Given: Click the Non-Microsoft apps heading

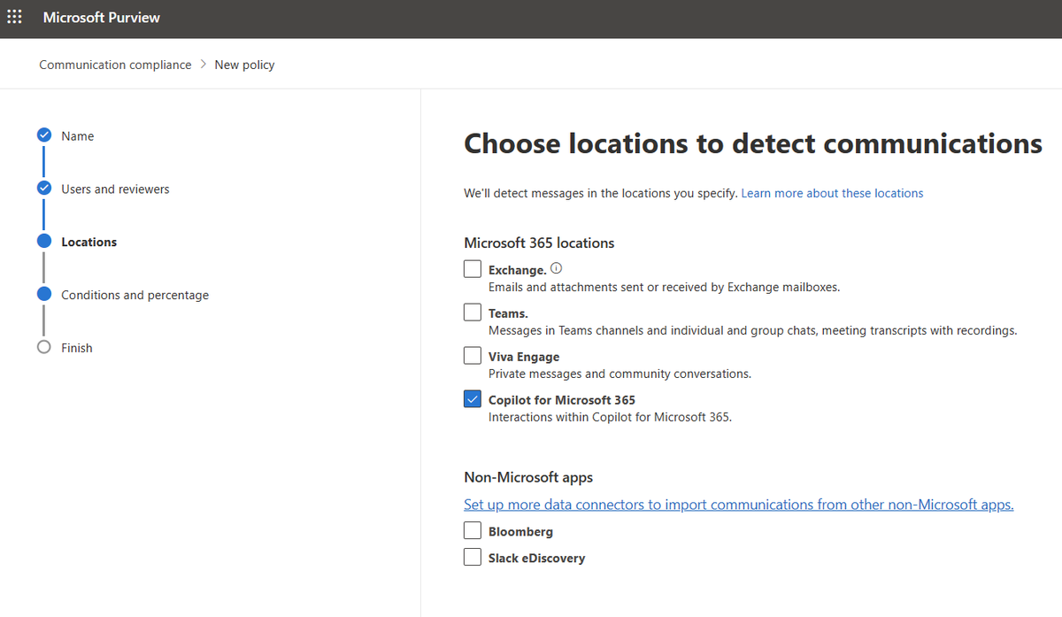Looking at the screenshot, I should tap(528, 477).
